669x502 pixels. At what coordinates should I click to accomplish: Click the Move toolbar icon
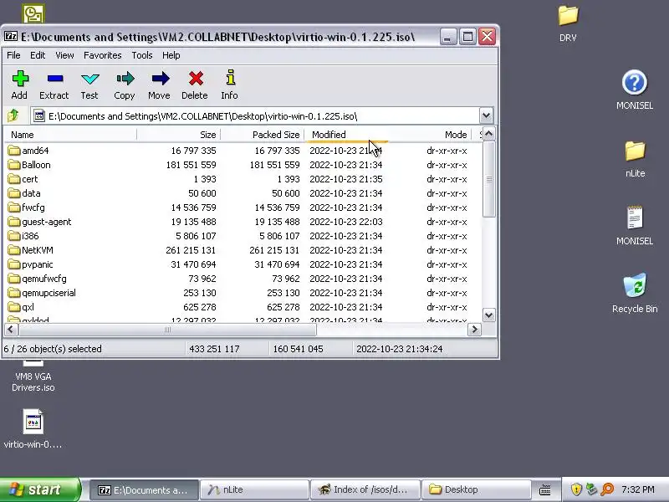160,79
